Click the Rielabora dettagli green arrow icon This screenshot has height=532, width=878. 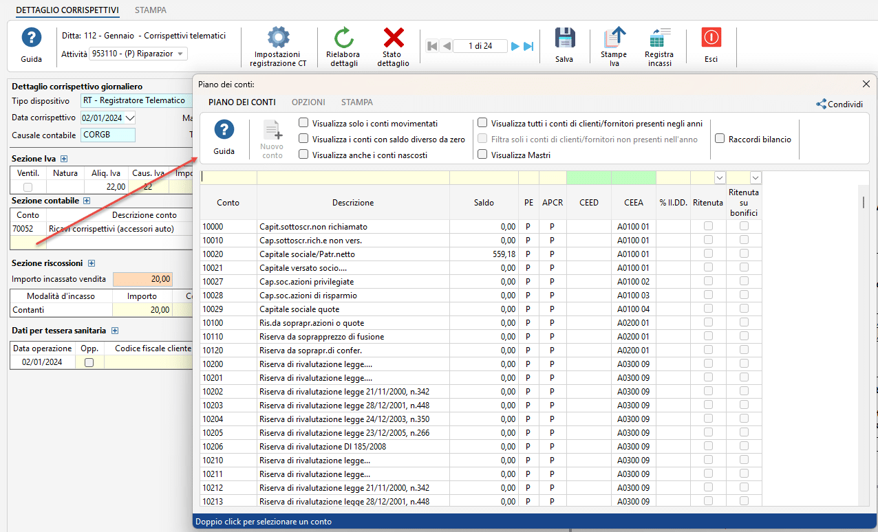click(343, 38)
